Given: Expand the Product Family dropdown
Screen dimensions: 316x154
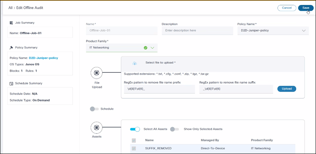Looking at the screenshot, I should pos(152,48).
